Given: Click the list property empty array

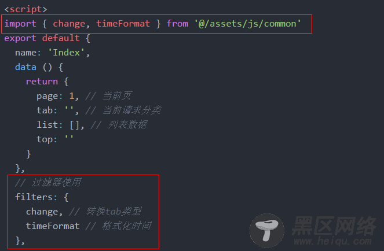Looking at the screenshot, I should click(75, 125).
